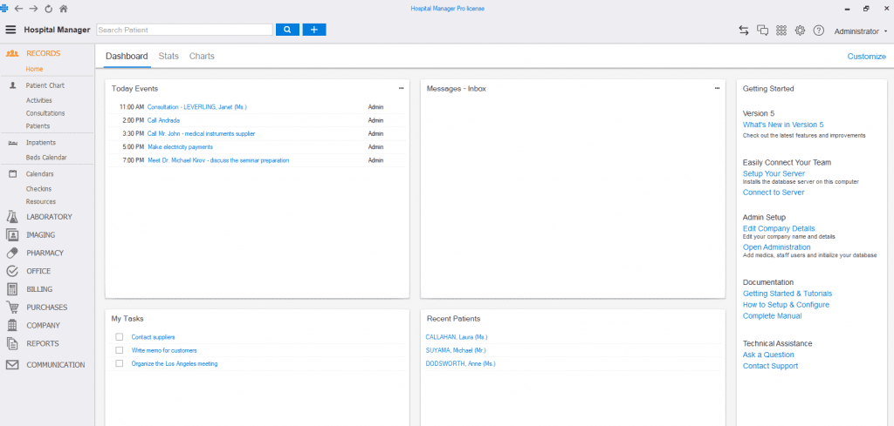The image size is (894, 426).
Task: Open the Pharmacy module in sidebar
Action: point(45,253)
